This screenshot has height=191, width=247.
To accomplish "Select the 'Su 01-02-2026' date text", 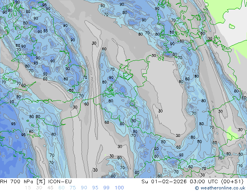I will pos(164,182).
